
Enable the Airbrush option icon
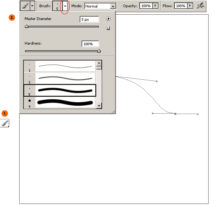click(x=201, y=6)
